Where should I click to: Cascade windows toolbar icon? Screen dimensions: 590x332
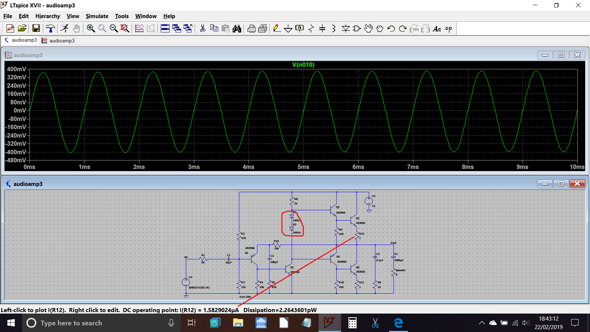tap(177, 28)
